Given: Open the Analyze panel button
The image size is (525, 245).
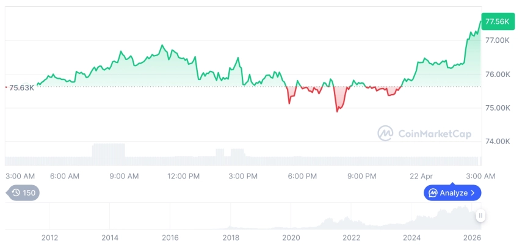Looking at the screenshot, I should click(x=452, y=193).
